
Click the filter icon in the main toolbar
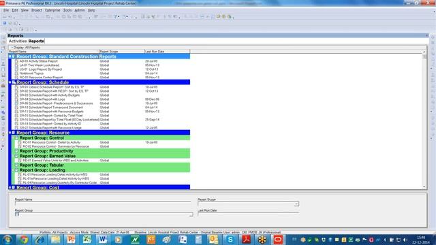[116, 16]
